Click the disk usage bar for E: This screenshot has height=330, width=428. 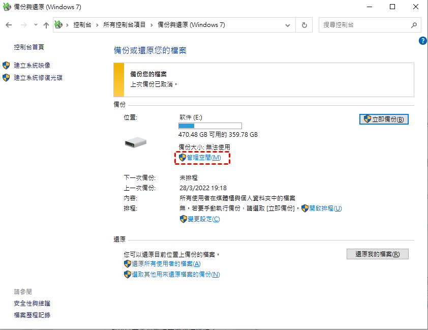pyautogui.click(x=210, y=126)
